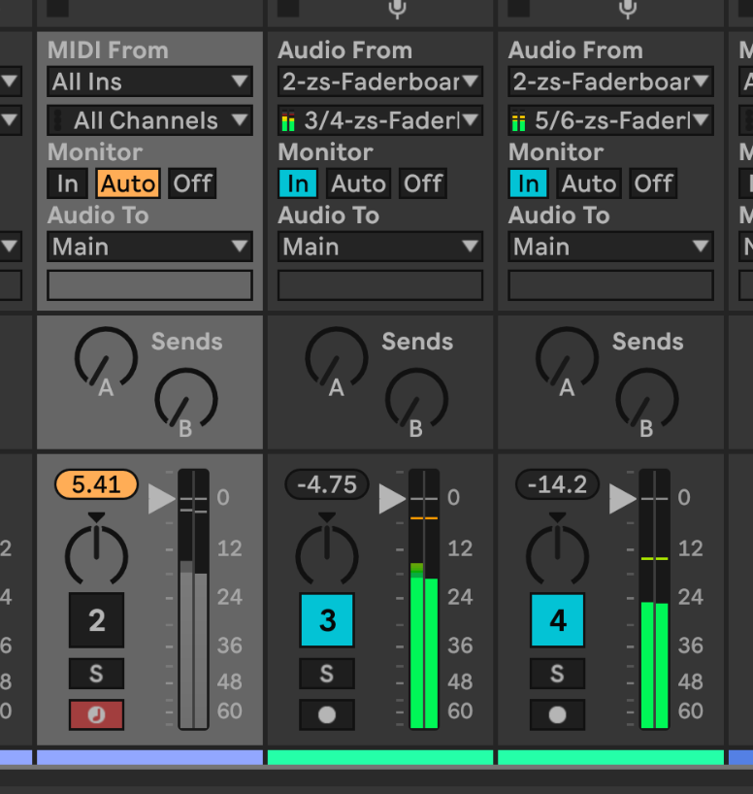Click the pan knob on track 4
Screen dimensions: 753x794
point(557,555)
